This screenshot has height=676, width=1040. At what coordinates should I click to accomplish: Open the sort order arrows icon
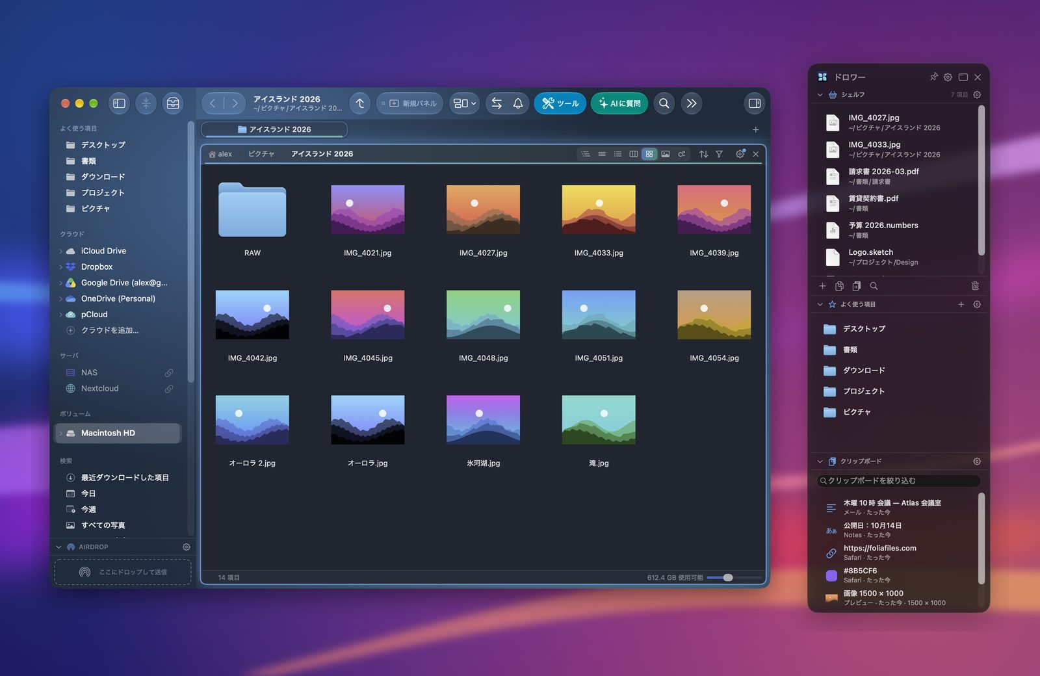[704, 154]
